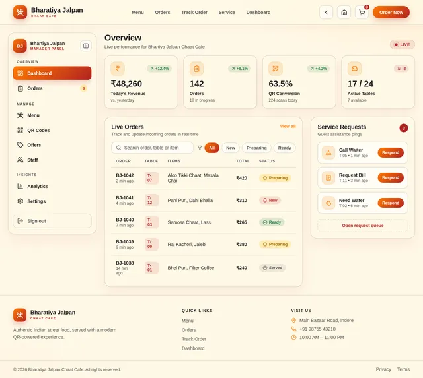Click the Request Bill receipt icon
The width and height of the screenshot is (423, 378).
328,177
